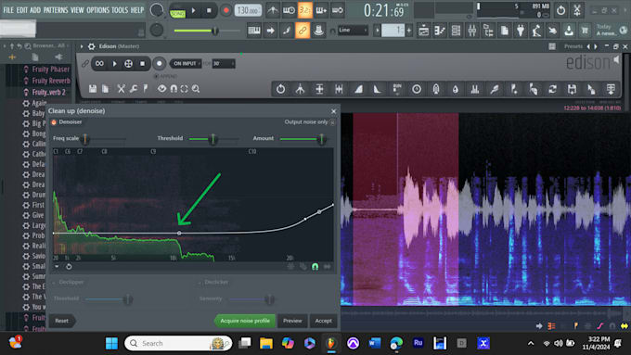Click the tempo value 130
The image size is (631, 355).
tap(248, 10)
